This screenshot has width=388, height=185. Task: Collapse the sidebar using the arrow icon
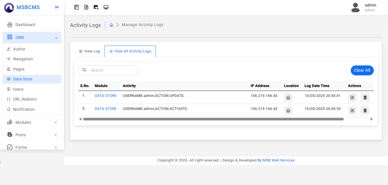(x=57, y=7)
